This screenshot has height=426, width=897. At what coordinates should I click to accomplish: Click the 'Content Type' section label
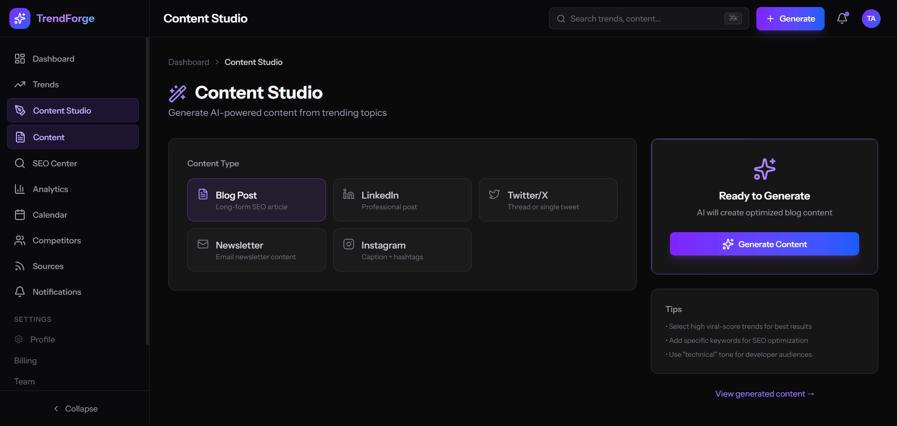click(x=213, y=163)
